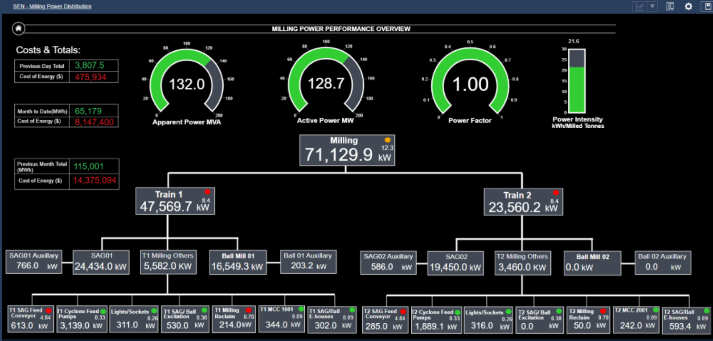Click the home icon beside the overview title
Viewport: 713px width, 341px height.
click(x=18, y=28)
